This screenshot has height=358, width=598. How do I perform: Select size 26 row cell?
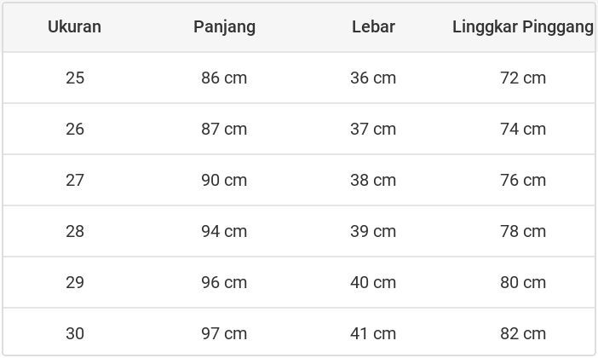point(75,129)
